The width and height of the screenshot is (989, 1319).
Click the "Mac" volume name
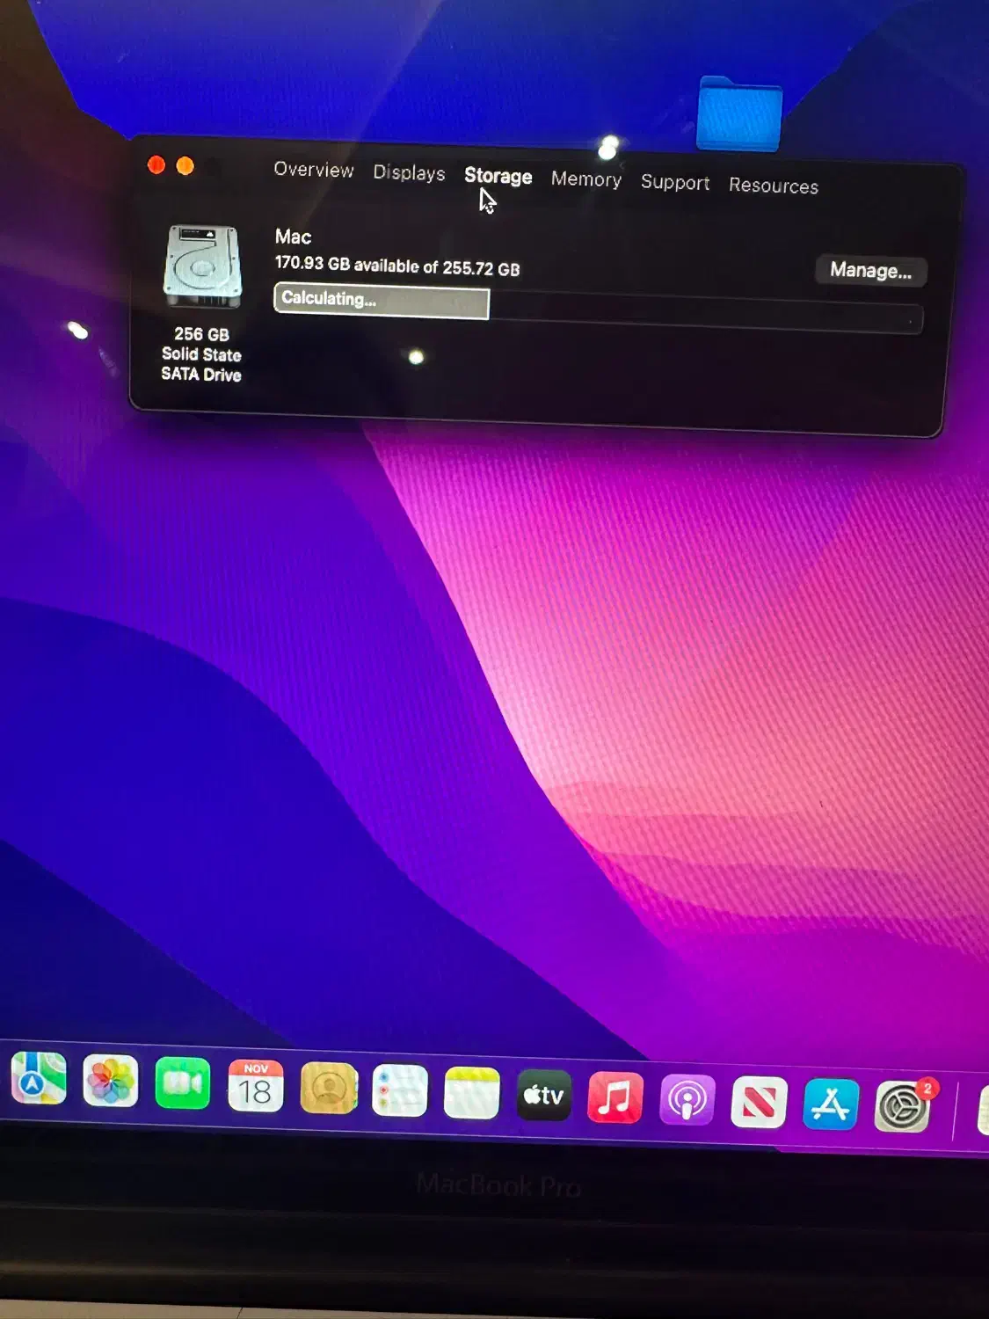(x=293, y=237)
